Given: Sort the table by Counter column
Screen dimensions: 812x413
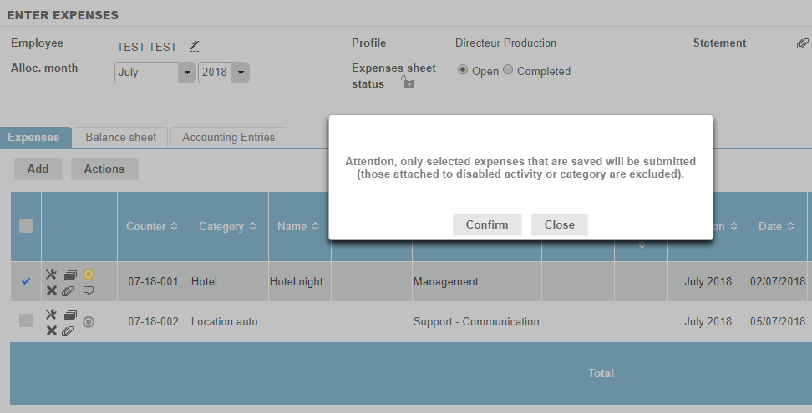Looking at the screenshot, I should coord(152,226).
